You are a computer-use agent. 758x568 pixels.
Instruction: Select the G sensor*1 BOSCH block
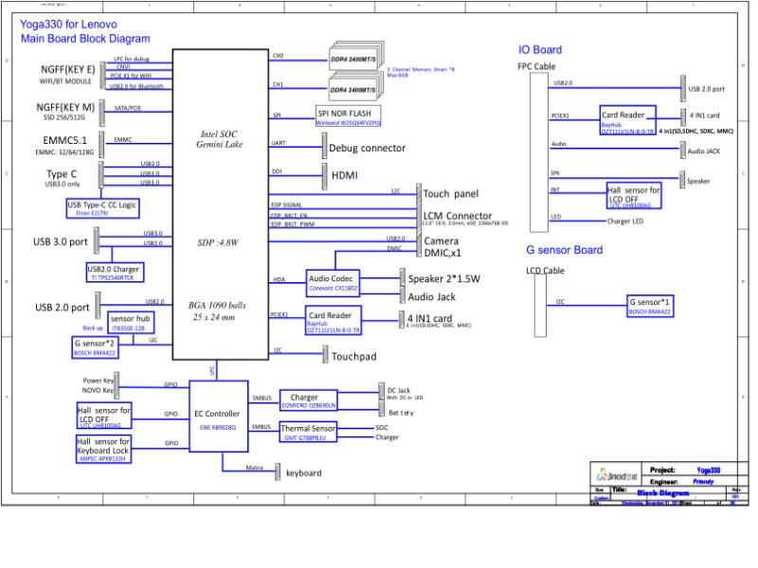click(x=650, y=306)
